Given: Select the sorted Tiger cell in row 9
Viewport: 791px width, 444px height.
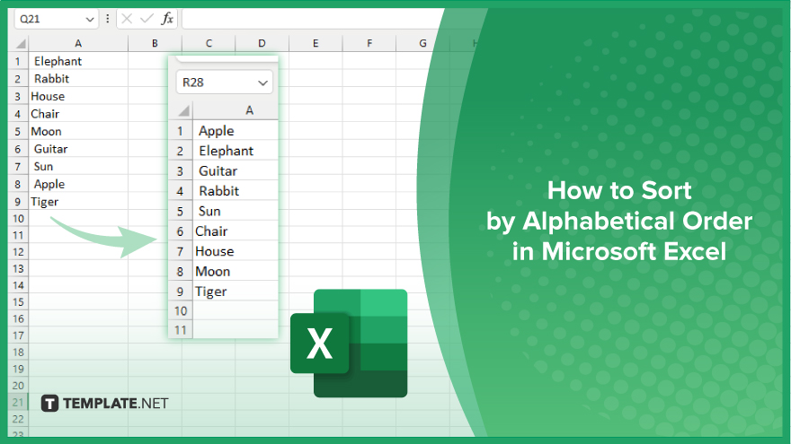Looking at the screenshot, I should (x=236, y=292).
